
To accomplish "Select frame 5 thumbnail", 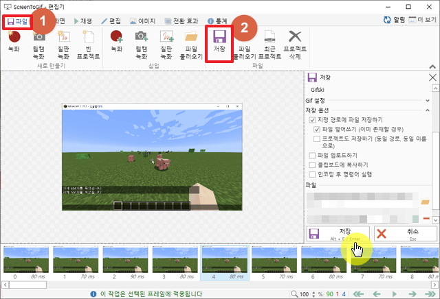I will pyautogui.click(x=274, y=263).
